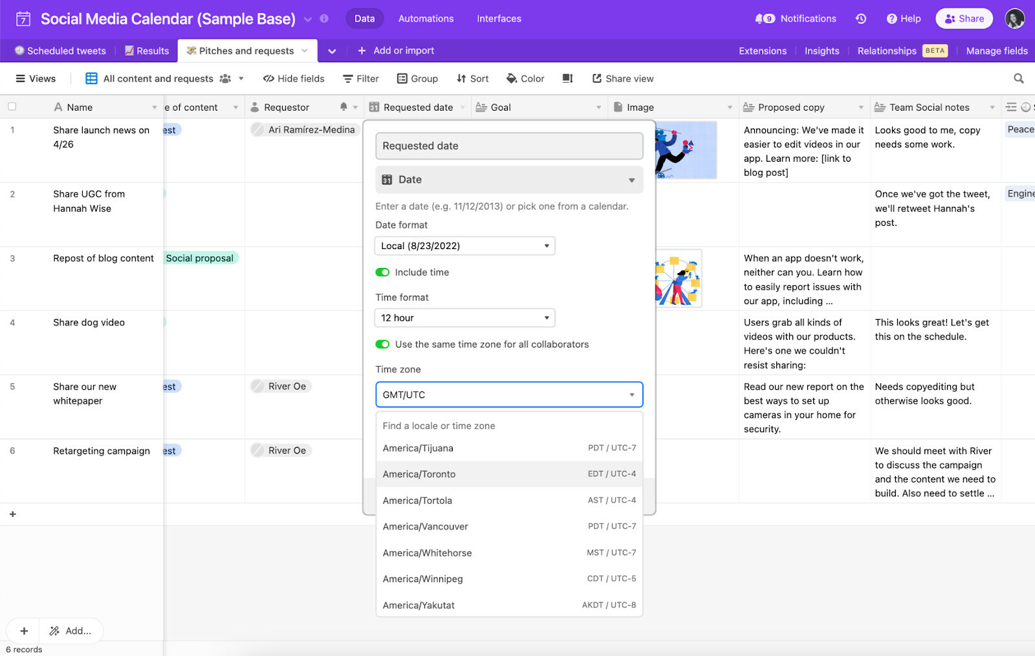This screenshot has width=1035, height=656.
Task: Select America/Winnipeg time zone
Action: (509, 579)
